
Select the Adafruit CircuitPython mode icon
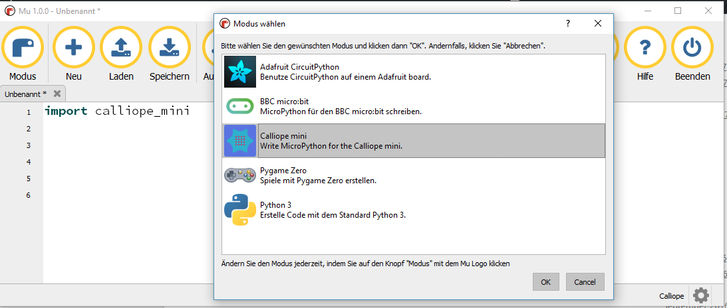tap(240, 72)
